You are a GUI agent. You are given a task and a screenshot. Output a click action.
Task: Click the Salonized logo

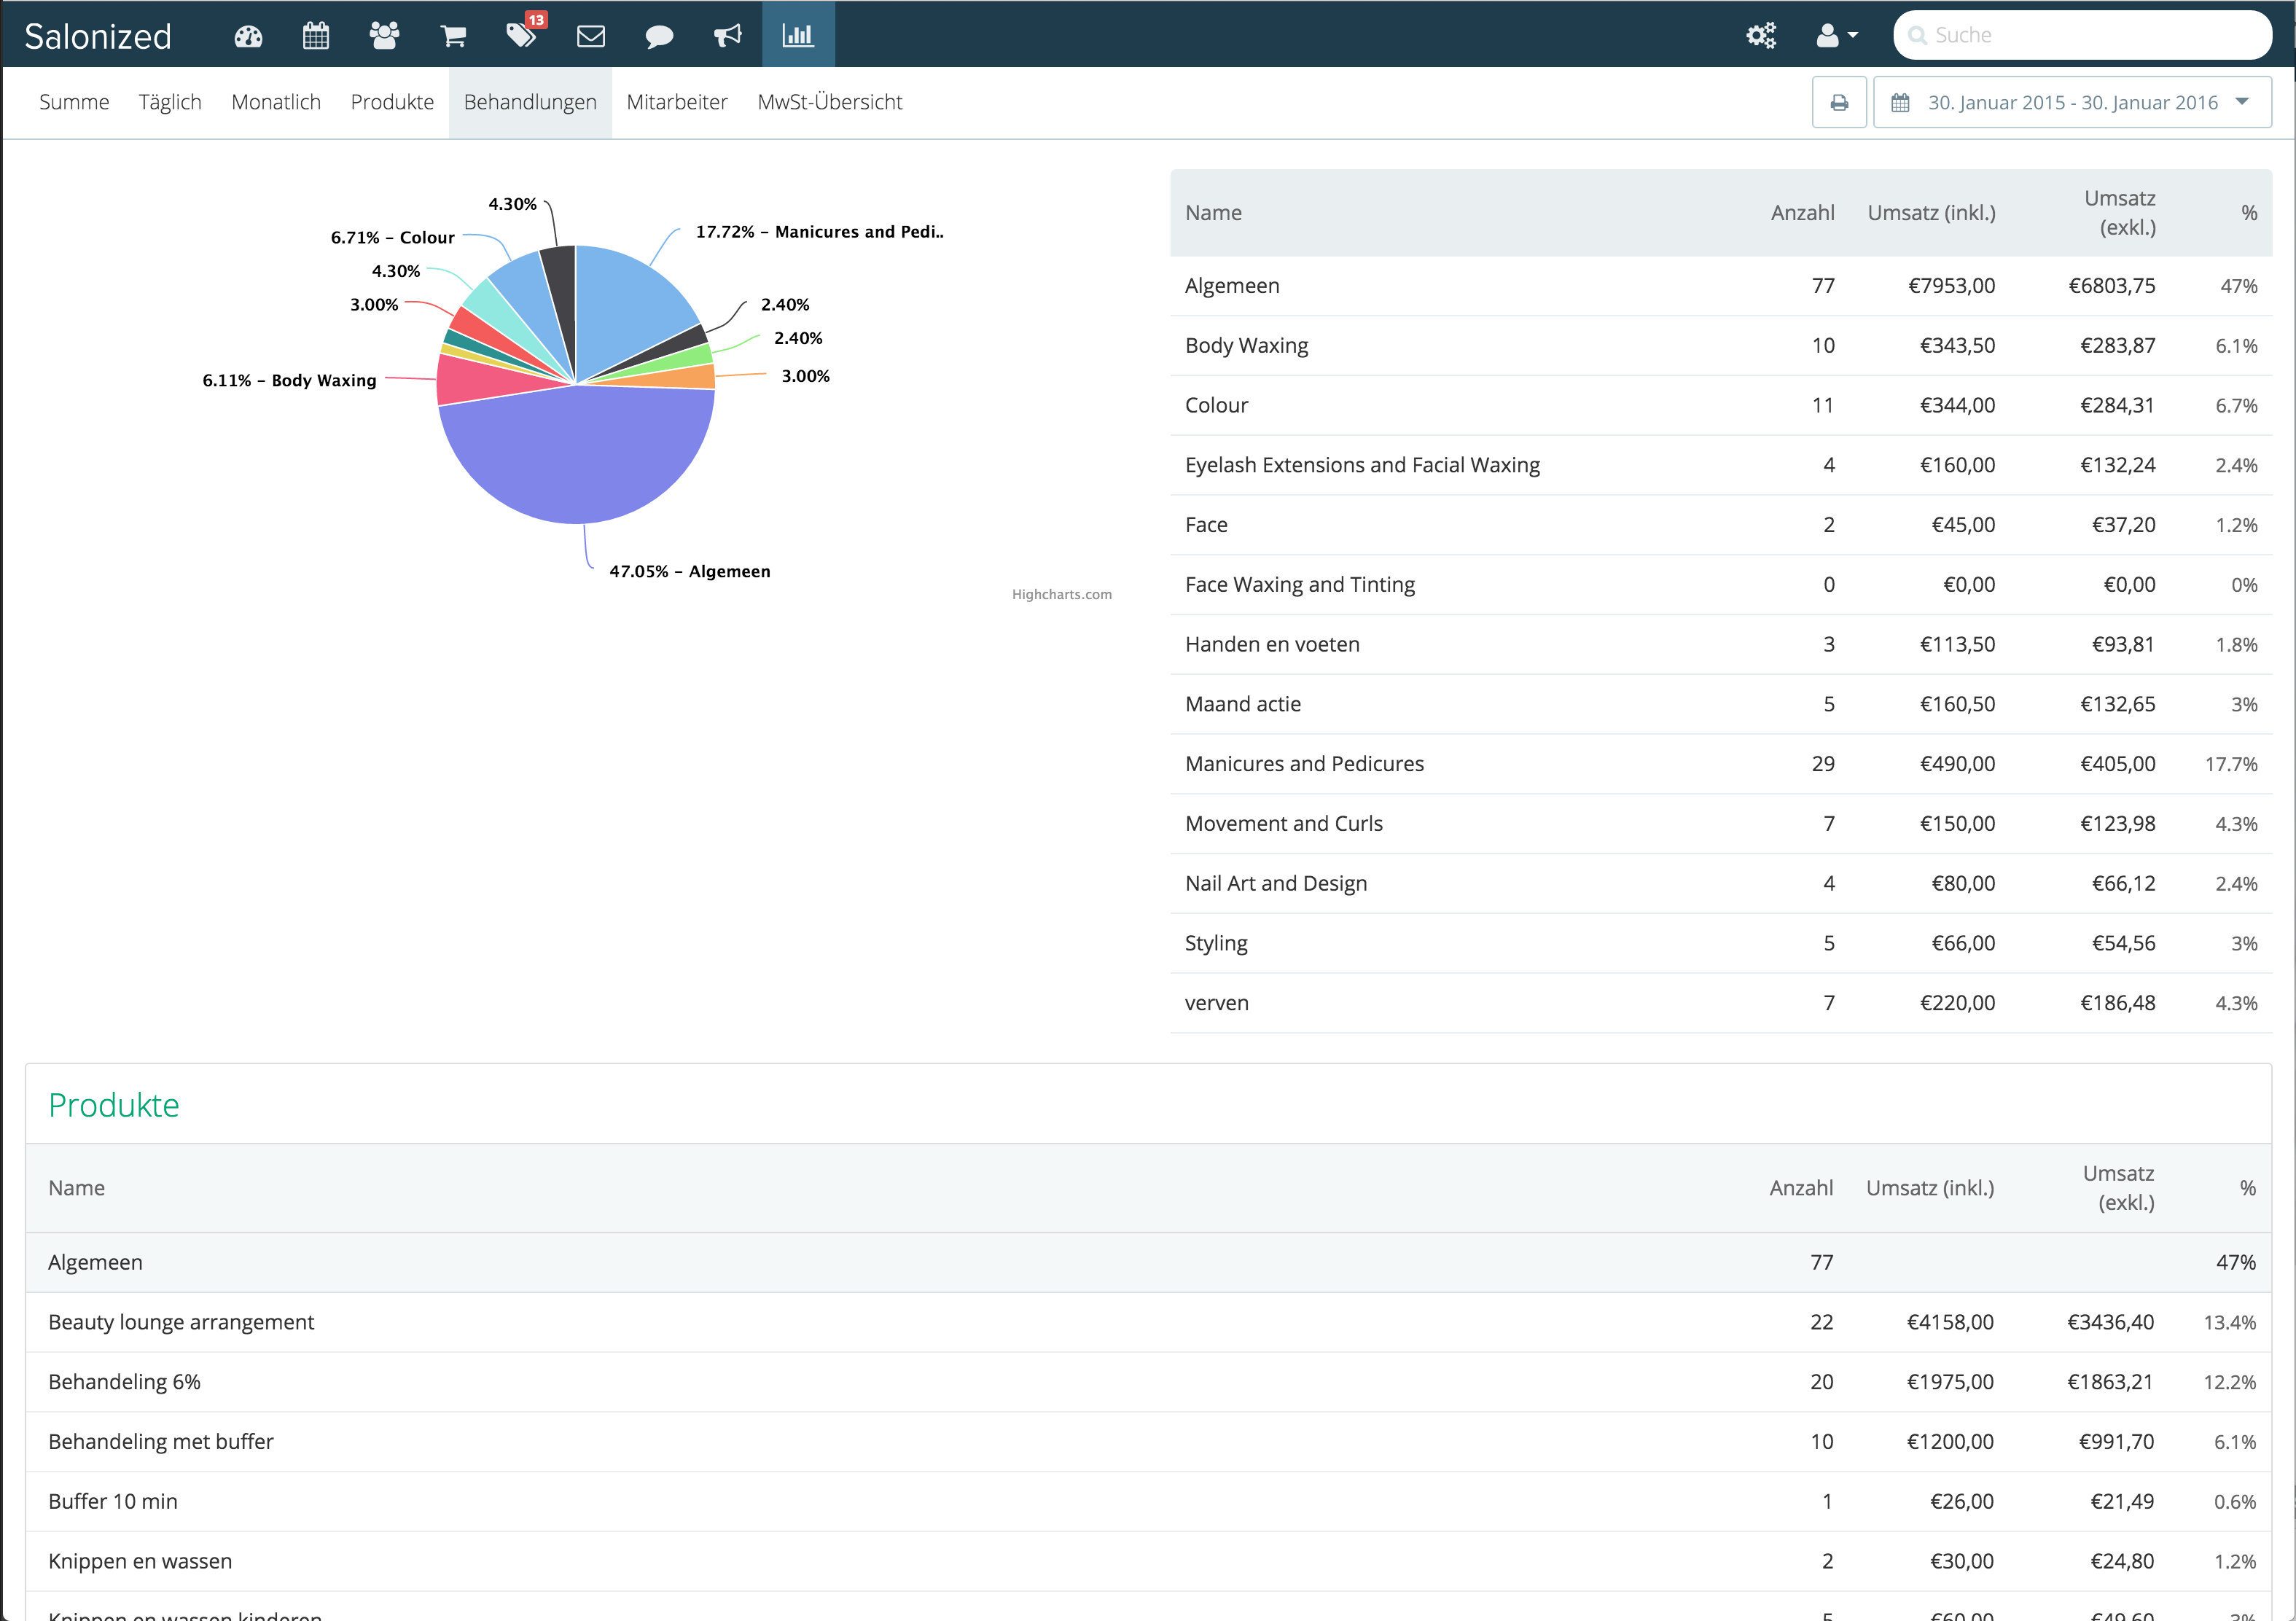point(97,35)
